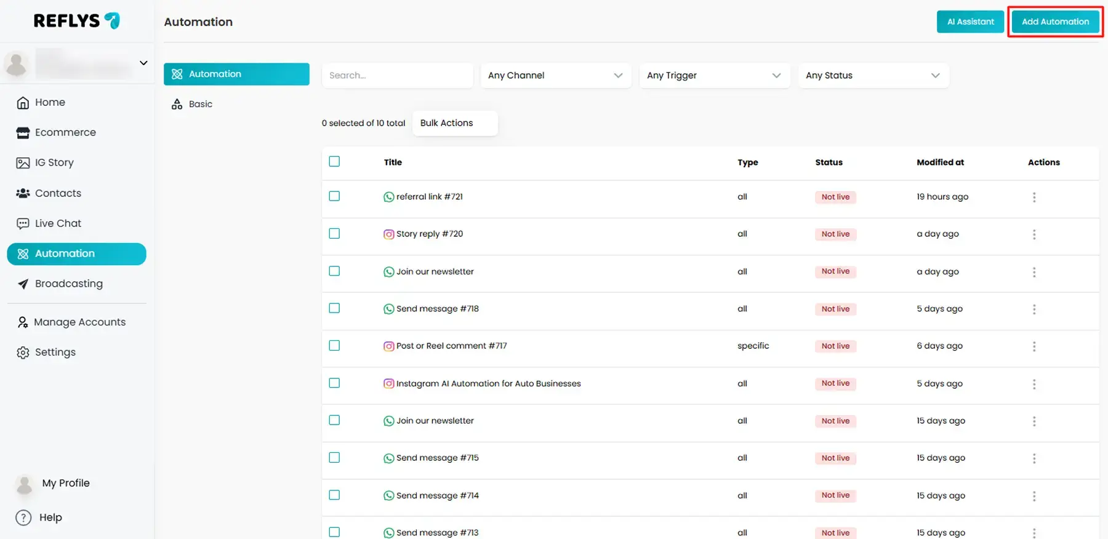Click the WhatsApp icon beside referral link #721

pyautogui.click(x=388, y=197)
